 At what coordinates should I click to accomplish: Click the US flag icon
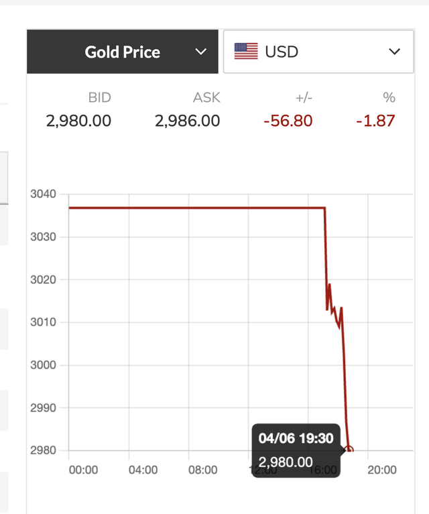point(246,52)
